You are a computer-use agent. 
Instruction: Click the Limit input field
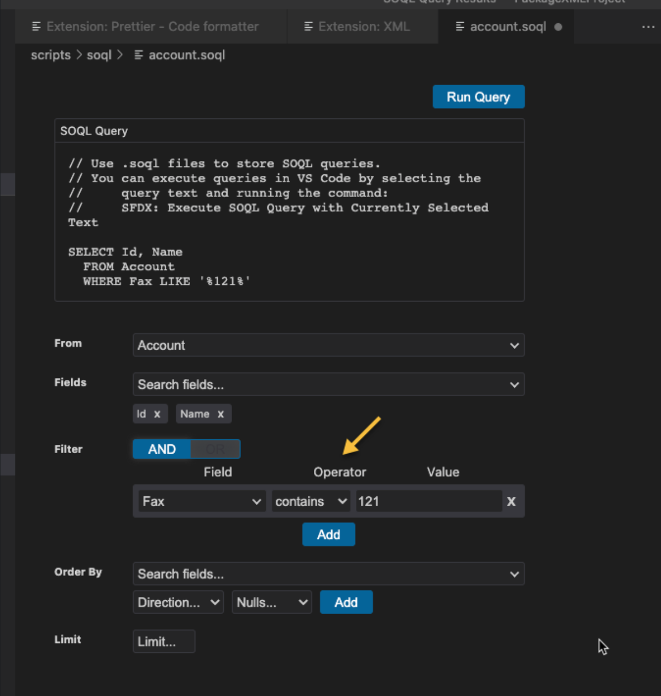point(164,641)
